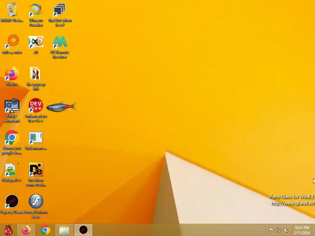Switch to Firefox in the taskbar
Viewport: 315px width, 236px height.
click(26, 230)
